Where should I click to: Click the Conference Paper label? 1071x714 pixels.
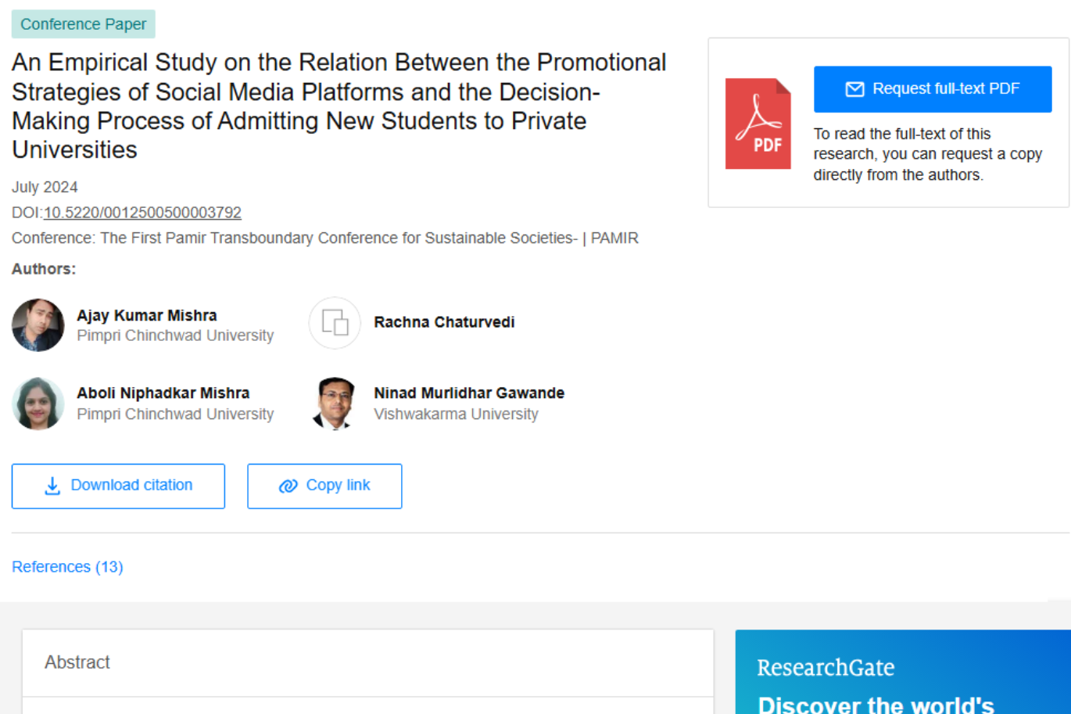pos(83,24)
